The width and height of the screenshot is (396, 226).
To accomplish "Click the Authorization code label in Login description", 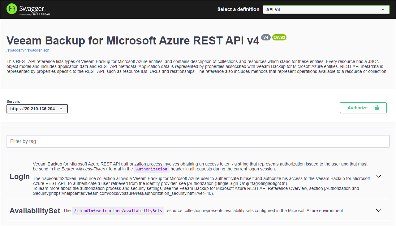I will point(152,169).
